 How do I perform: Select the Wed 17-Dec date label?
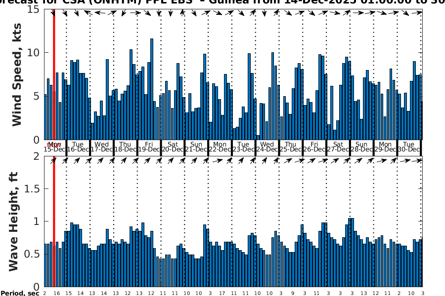pyautogui.click(x=102, y=147)
